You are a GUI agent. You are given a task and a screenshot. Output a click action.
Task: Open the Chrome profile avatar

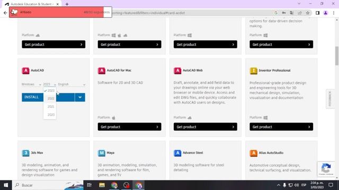[x=325, y=13]
